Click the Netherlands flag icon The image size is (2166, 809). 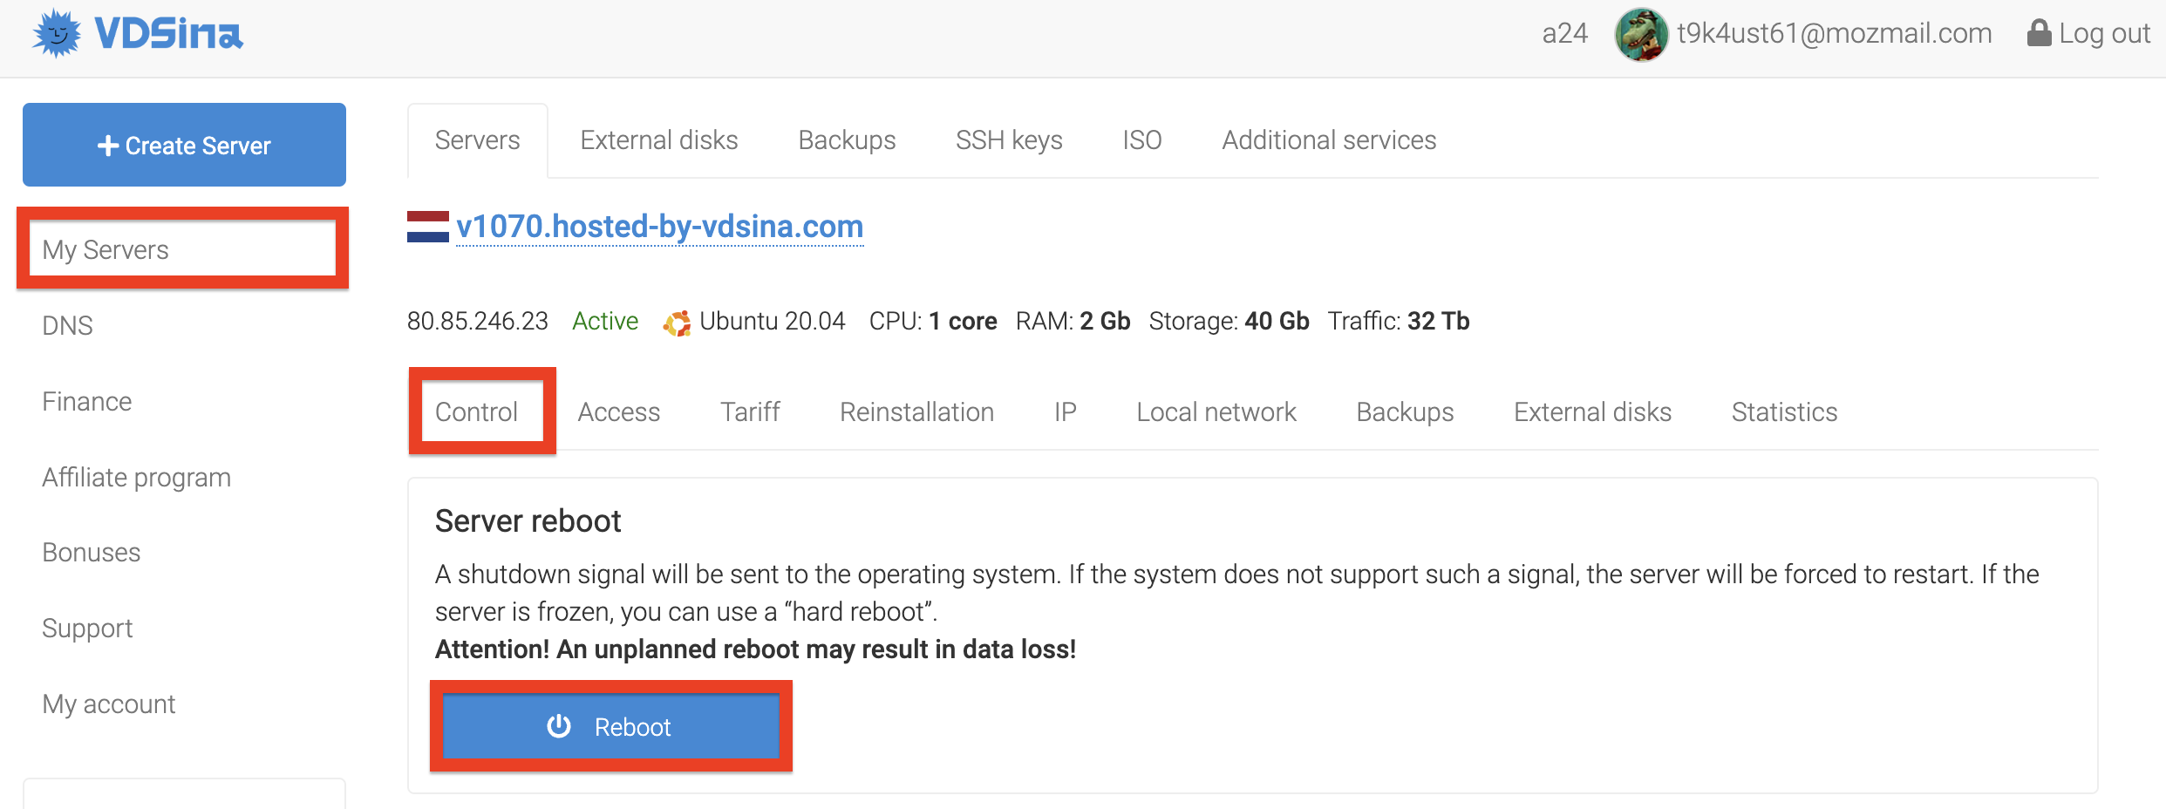click(428, 227)
